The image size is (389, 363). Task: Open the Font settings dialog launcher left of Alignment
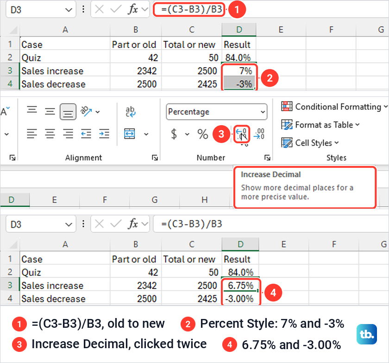point(12,158)
